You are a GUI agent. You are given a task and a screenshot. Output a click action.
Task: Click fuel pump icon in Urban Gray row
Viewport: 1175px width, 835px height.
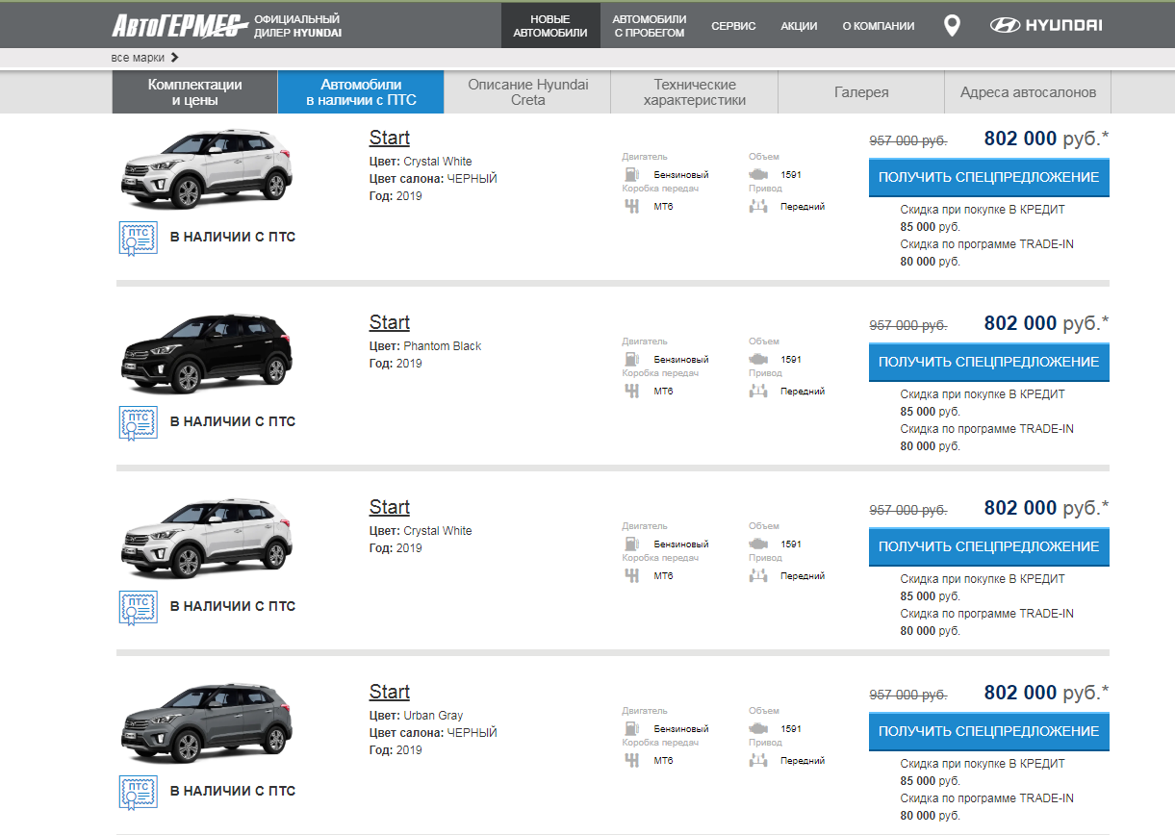(x=632, y=728)
